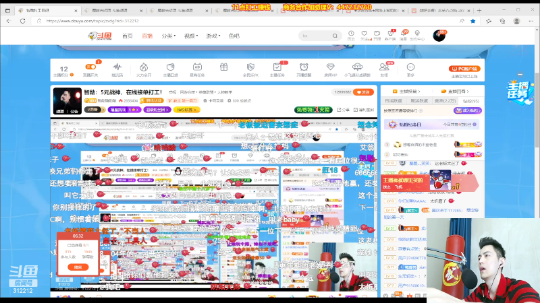The width and height of the screenshot is (540, 303).
Task: Click the search magnifier icon
Action: (x=335, y=36)
